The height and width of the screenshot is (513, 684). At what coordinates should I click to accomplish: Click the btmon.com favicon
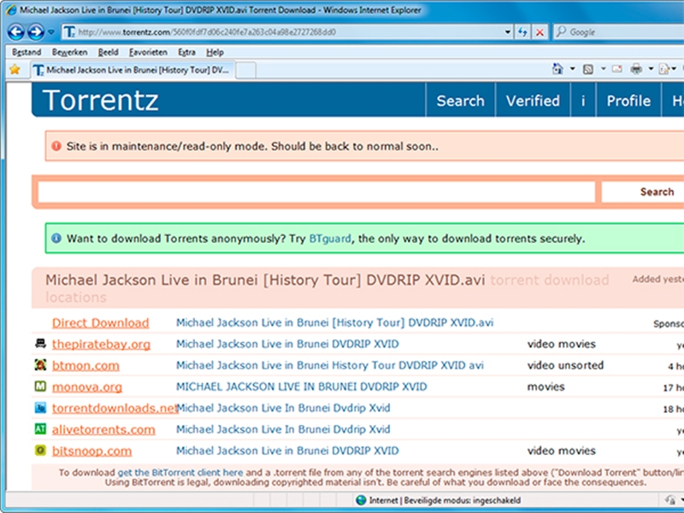tap(40, 365)
